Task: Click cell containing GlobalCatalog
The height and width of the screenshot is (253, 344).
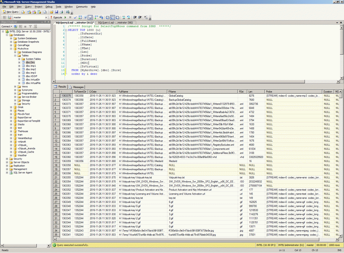Action: pyautogui.click(x=203, y=96)
